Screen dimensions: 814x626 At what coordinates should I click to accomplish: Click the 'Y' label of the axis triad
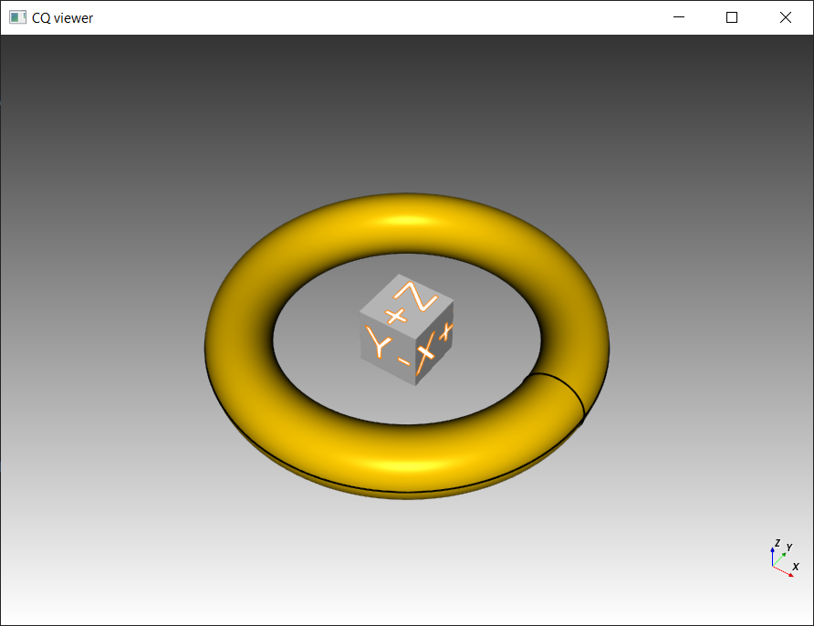coord(788,548)
